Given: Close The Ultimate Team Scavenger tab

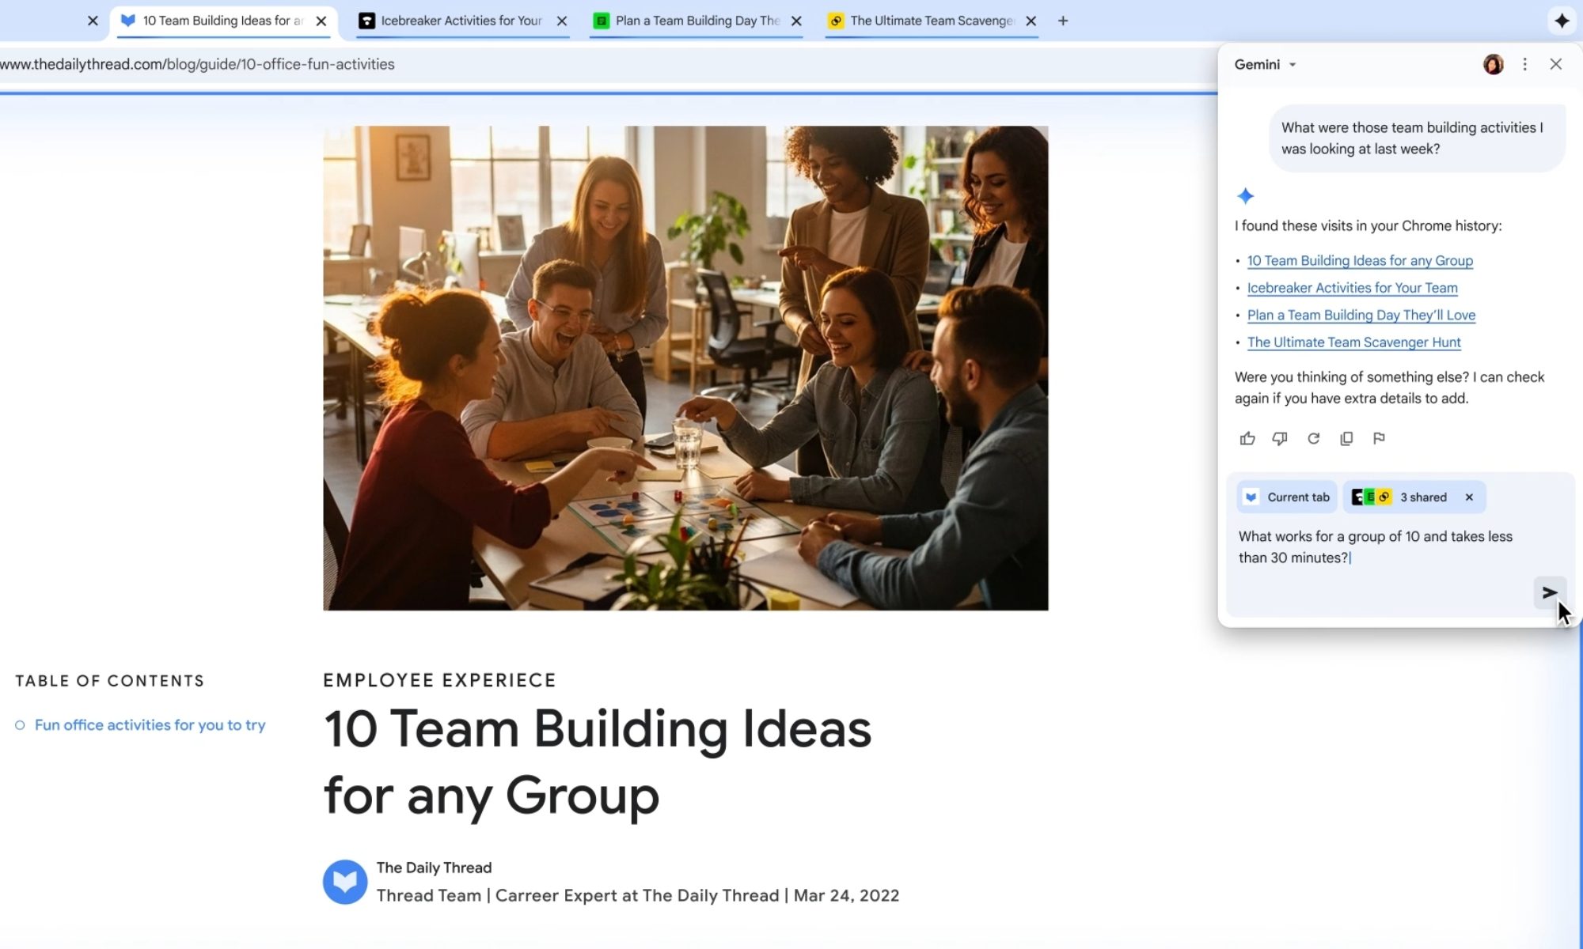Looking at the screenshot, I should click(x=1031, y=21).
